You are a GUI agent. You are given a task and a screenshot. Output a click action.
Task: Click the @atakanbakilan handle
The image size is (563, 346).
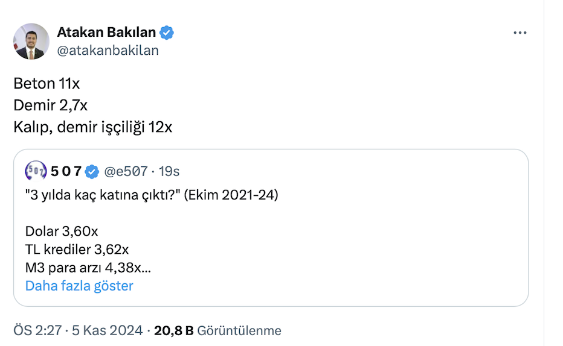108,51
